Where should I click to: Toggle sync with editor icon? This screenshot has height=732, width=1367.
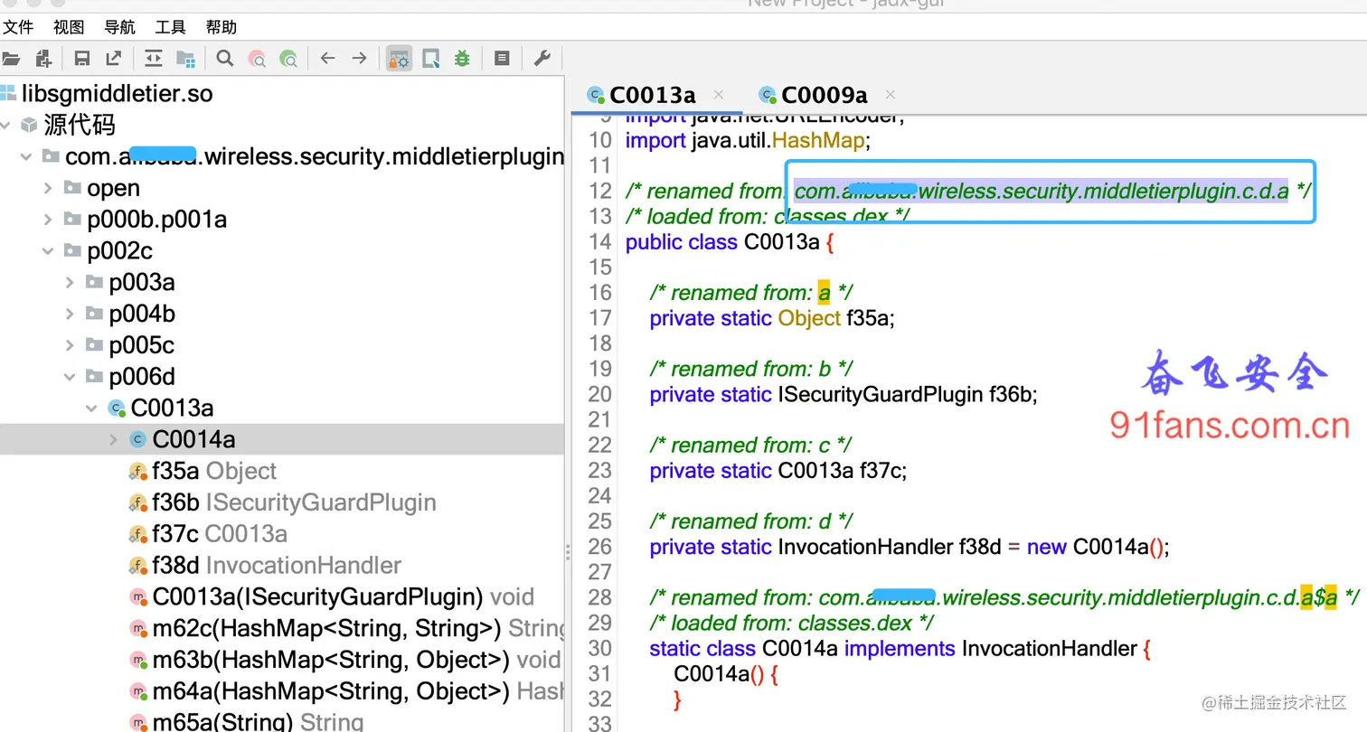[x=153, y=59]
